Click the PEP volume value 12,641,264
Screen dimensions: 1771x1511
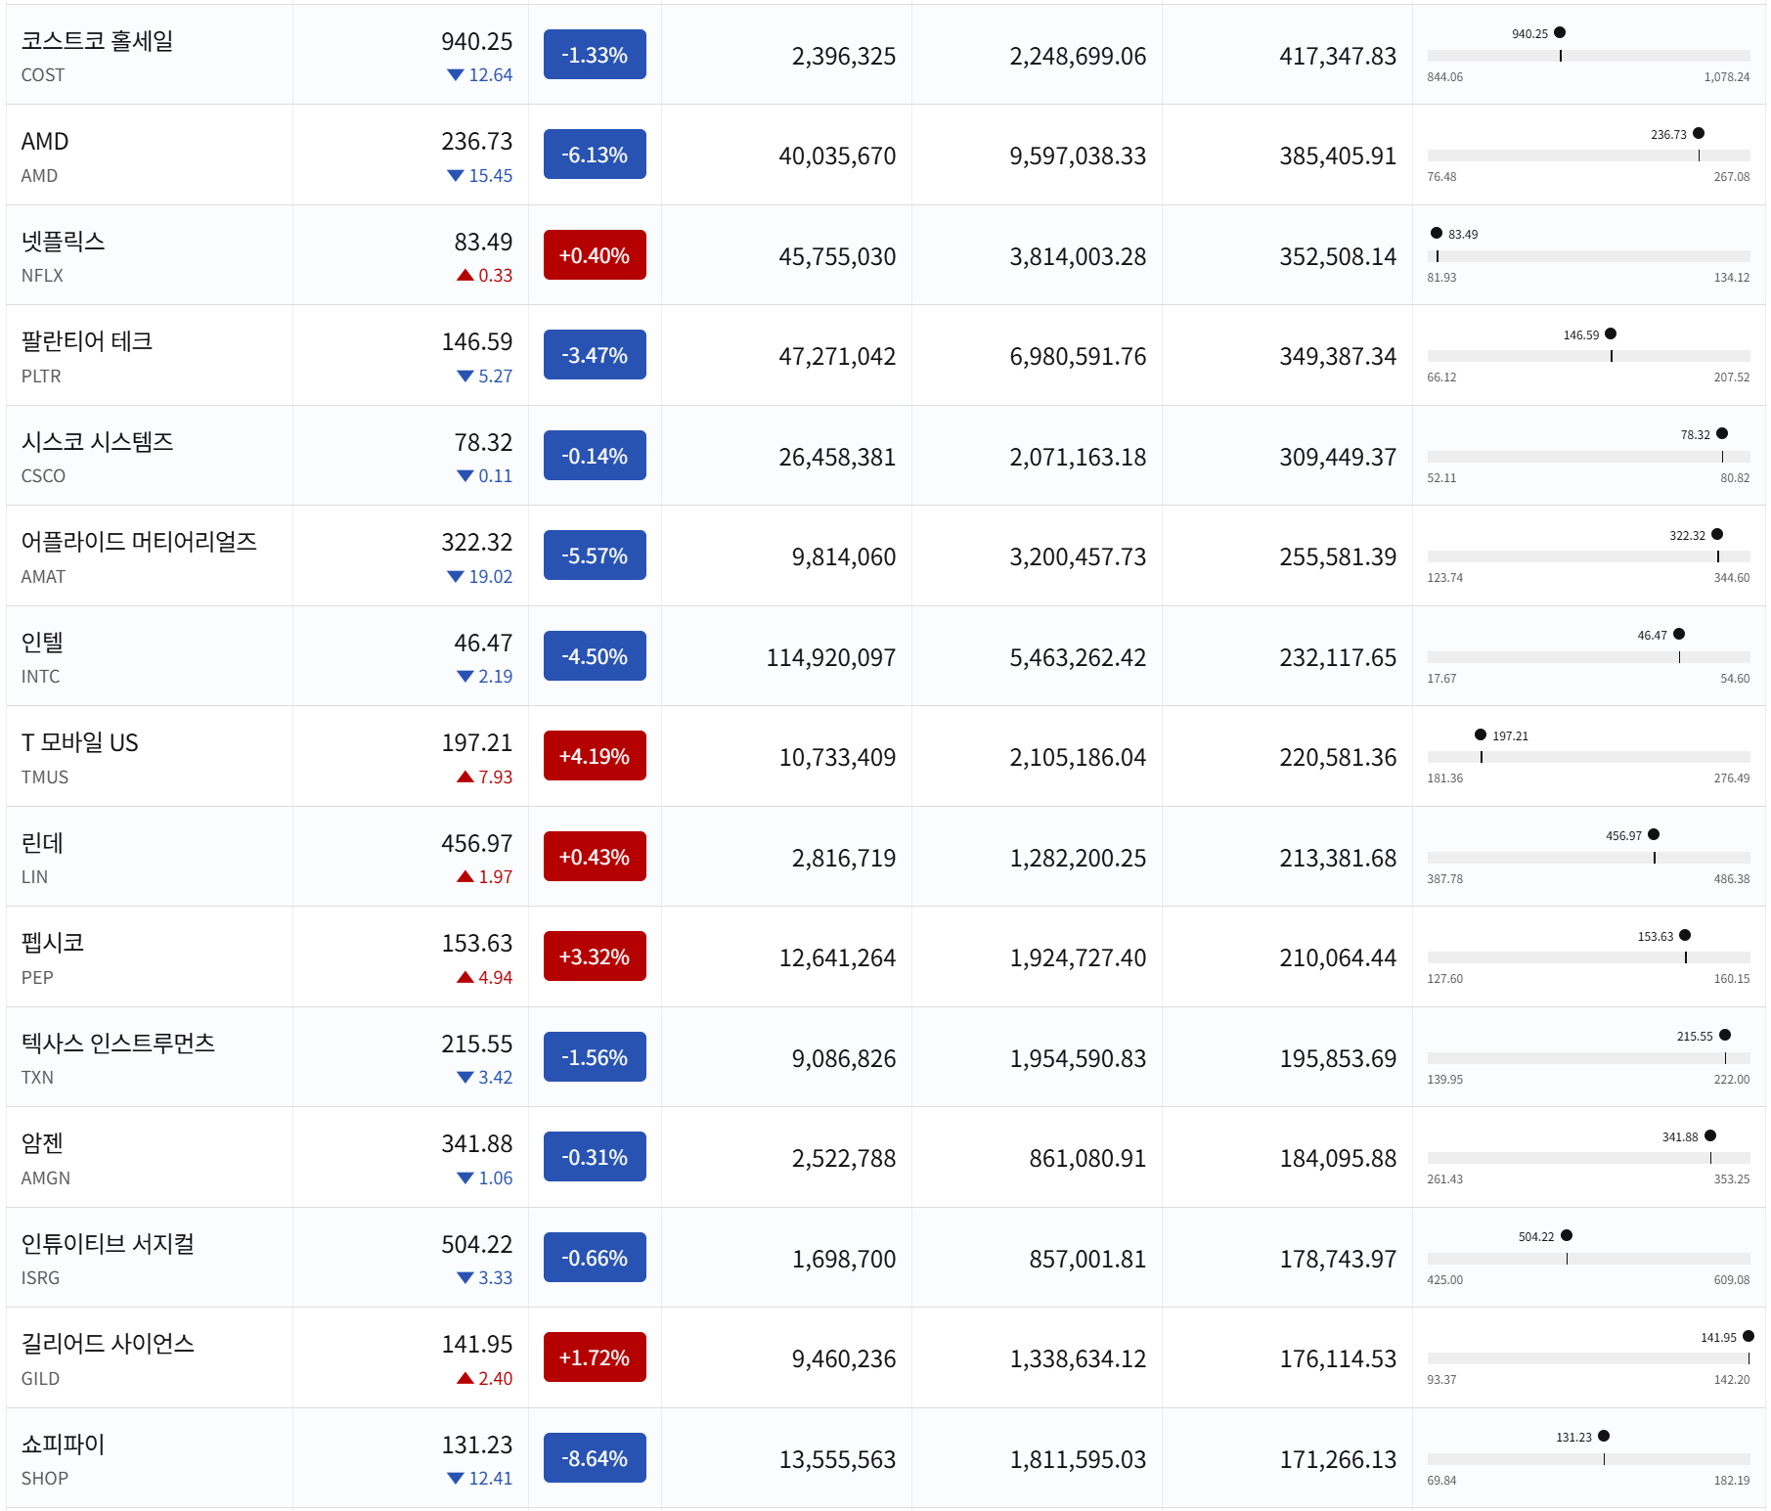pos(837,957)
